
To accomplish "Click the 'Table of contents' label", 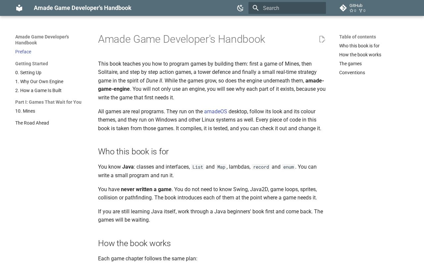I will pyautogui.click(x=357, y=37).
